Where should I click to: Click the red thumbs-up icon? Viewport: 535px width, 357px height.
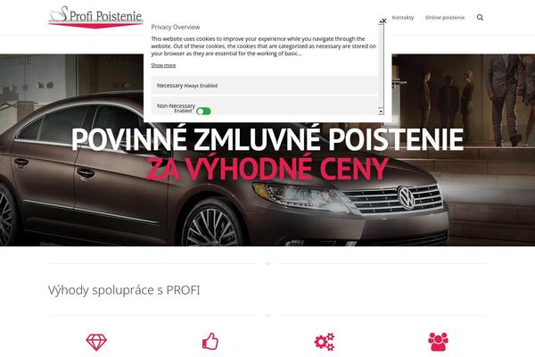[x=210, y=341]
